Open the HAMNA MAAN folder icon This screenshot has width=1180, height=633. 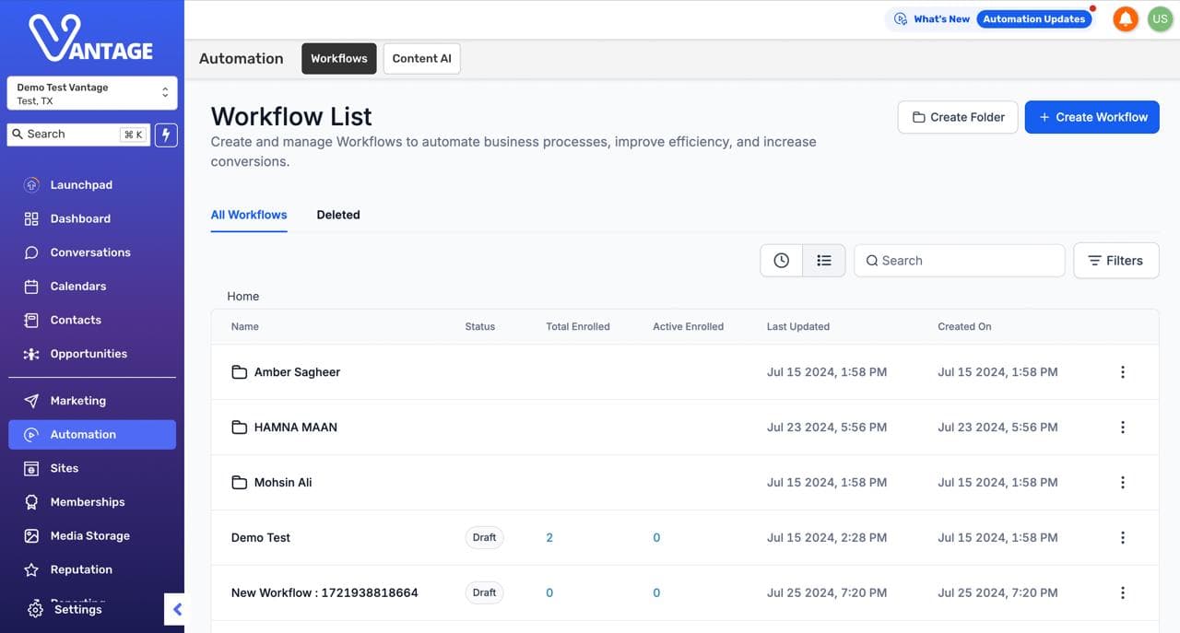239,428
